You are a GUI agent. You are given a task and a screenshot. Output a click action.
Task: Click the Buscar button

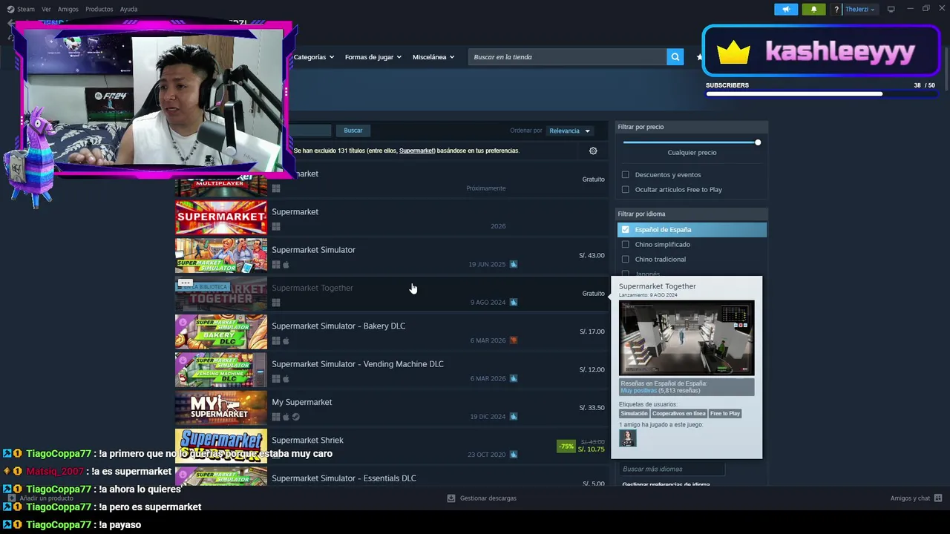pos(353,131)
